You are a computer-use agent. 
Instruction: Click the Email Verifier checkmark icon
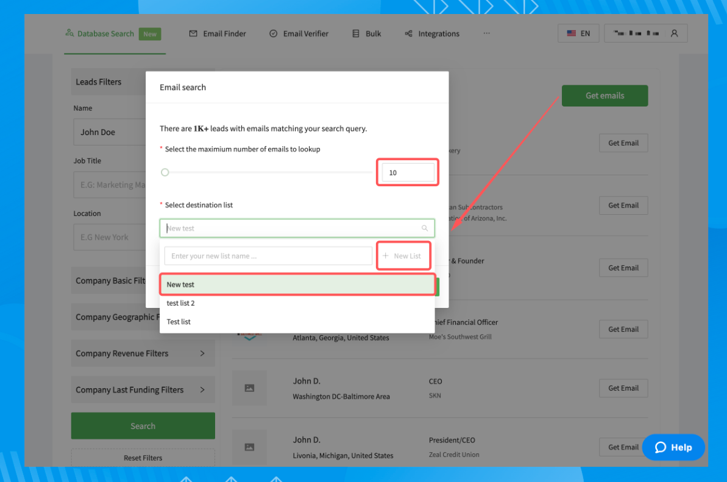[x=274, y=33]
